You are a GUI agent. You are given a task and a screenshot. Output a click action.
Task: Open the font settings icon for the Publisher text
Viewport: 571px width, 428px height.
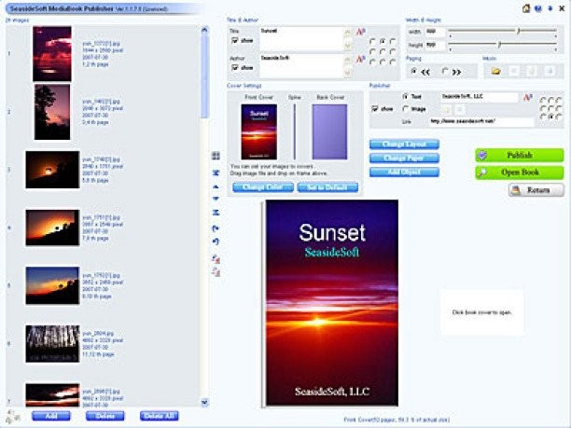tap(528, 97)
